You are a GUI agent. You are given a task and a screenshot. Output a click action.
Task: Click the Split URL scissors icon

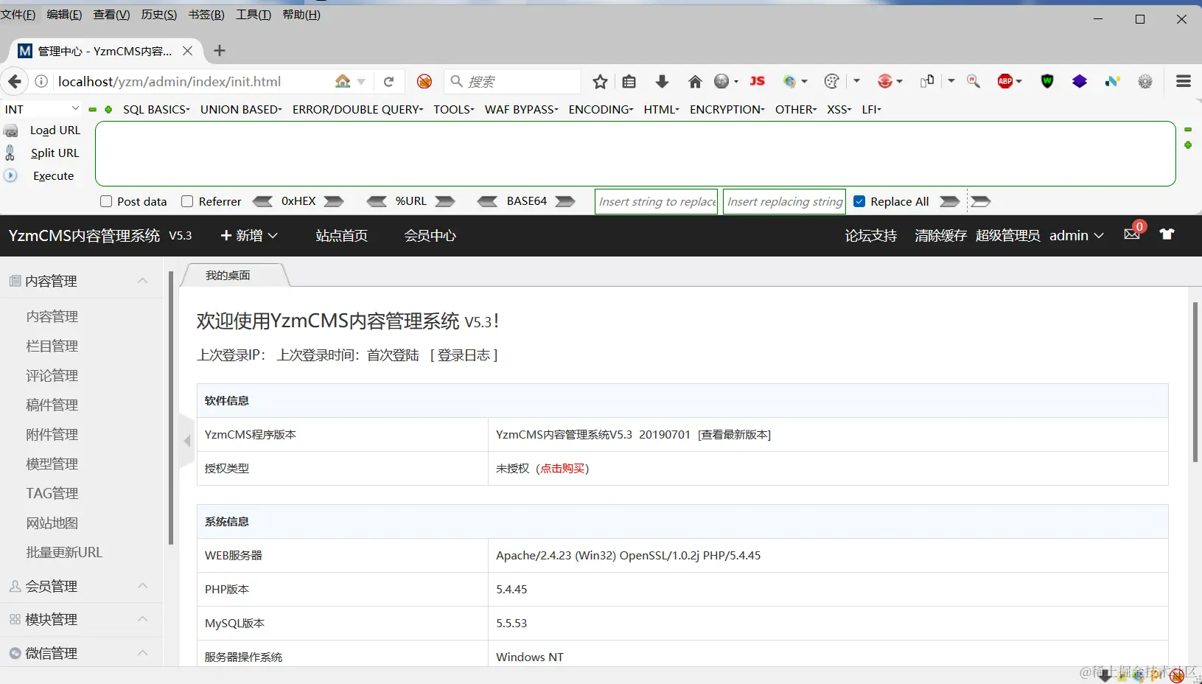pos(10,153)
